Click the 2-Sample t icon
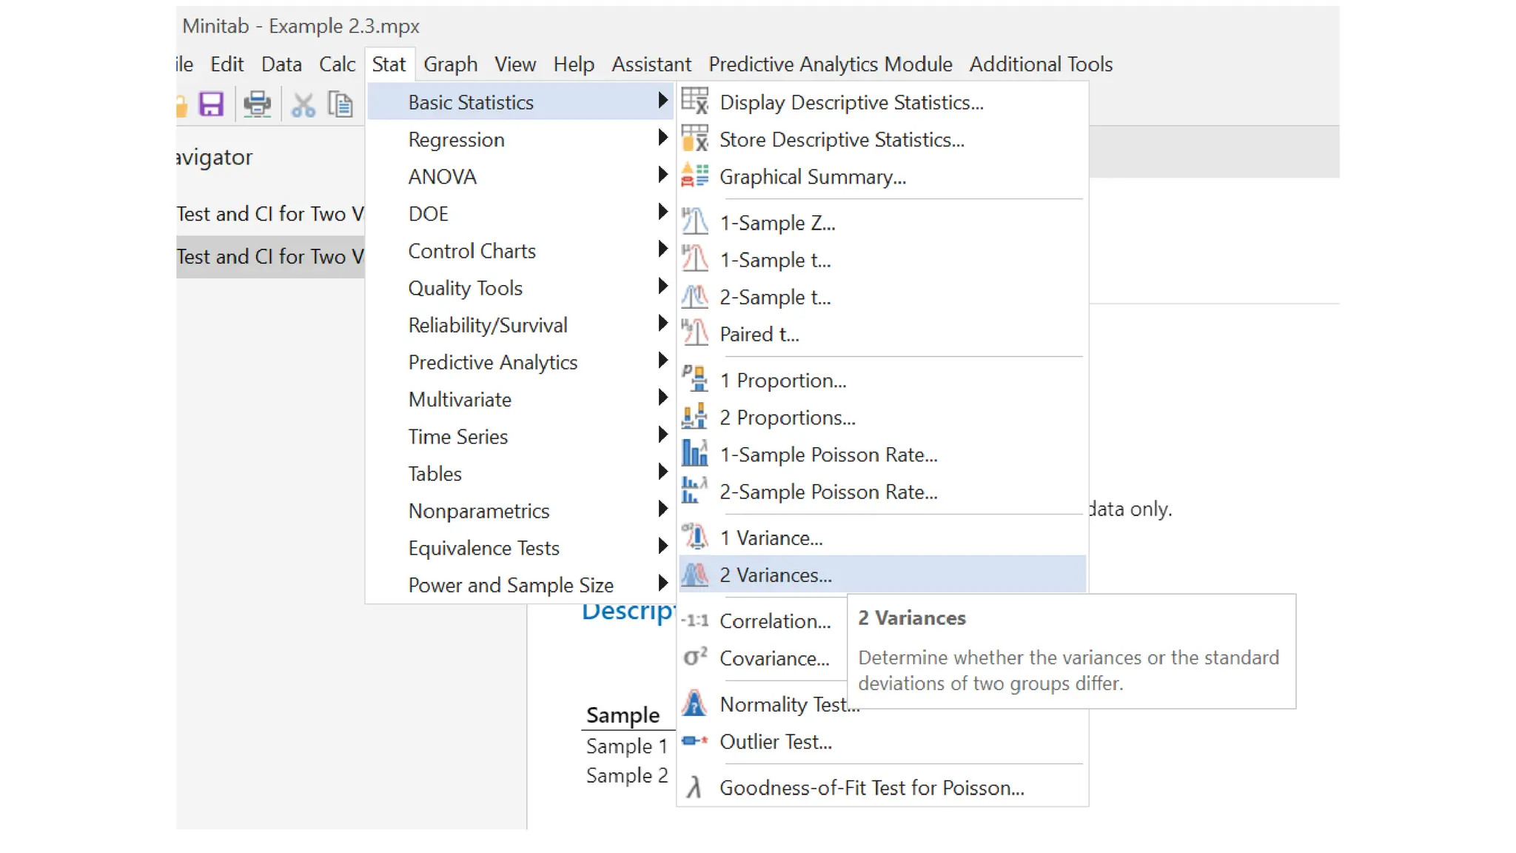The image size is (1516, 853). tap(694, 297)
